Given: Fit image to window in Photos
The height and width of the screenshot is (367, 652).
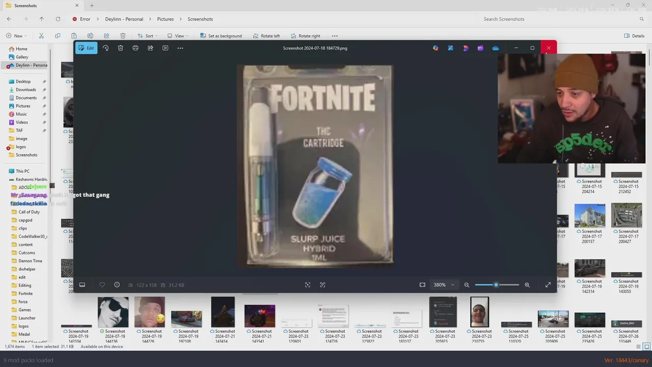Looking at the screenshot, I should 422,285.
